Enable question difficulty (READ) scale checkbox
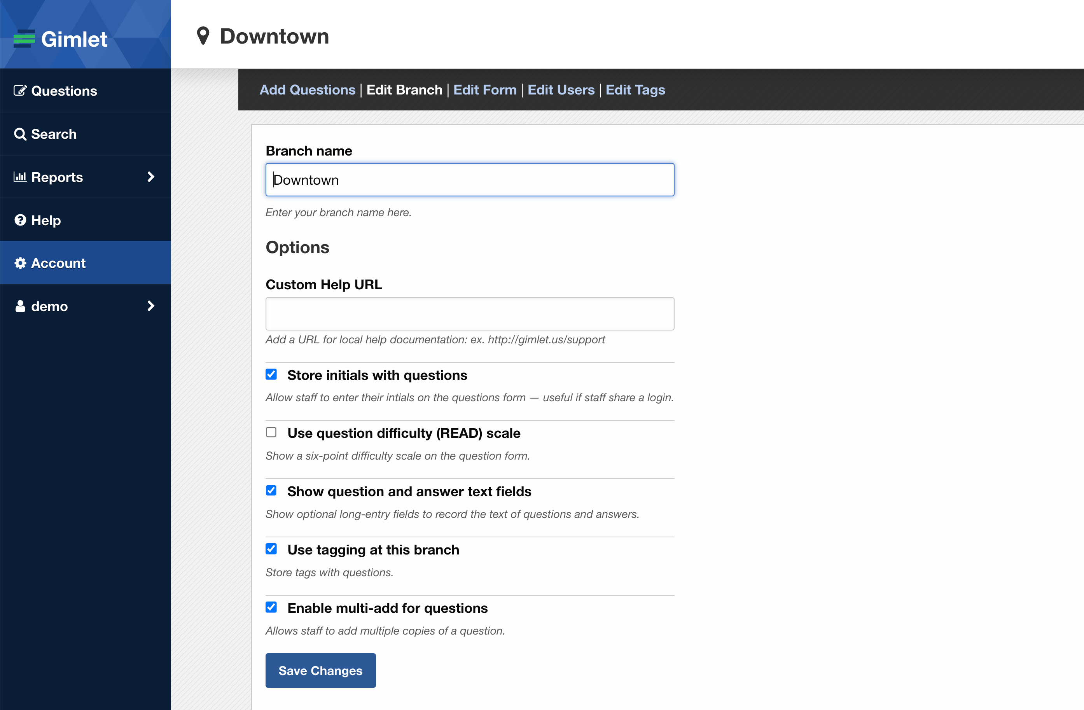The height and width of the screenshot is (710, 1084). click(271, 432)
